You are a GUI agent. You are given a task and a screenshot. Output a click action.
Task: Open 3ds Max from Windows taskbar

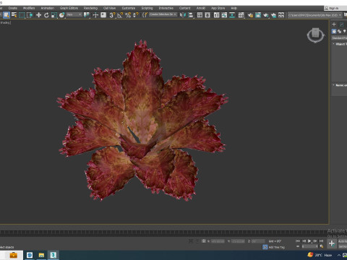pos(53,255)
